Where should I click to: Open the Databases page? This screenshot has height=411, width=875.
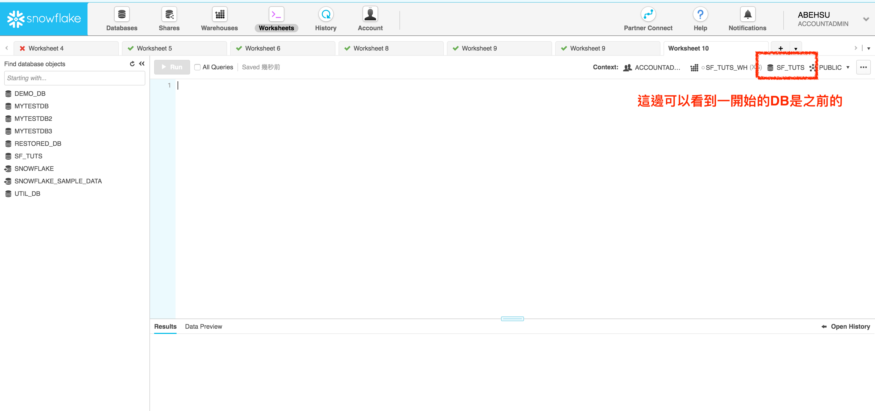(x=122, y=19)
